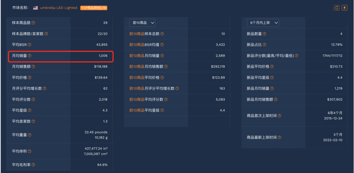
Task: Click help icon beside 新品月均销售额
Action: (x=276, y=99)
